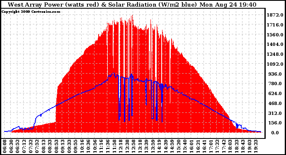Click the 06:52 time label
The image size is (286, 155).
coord(17,146)
